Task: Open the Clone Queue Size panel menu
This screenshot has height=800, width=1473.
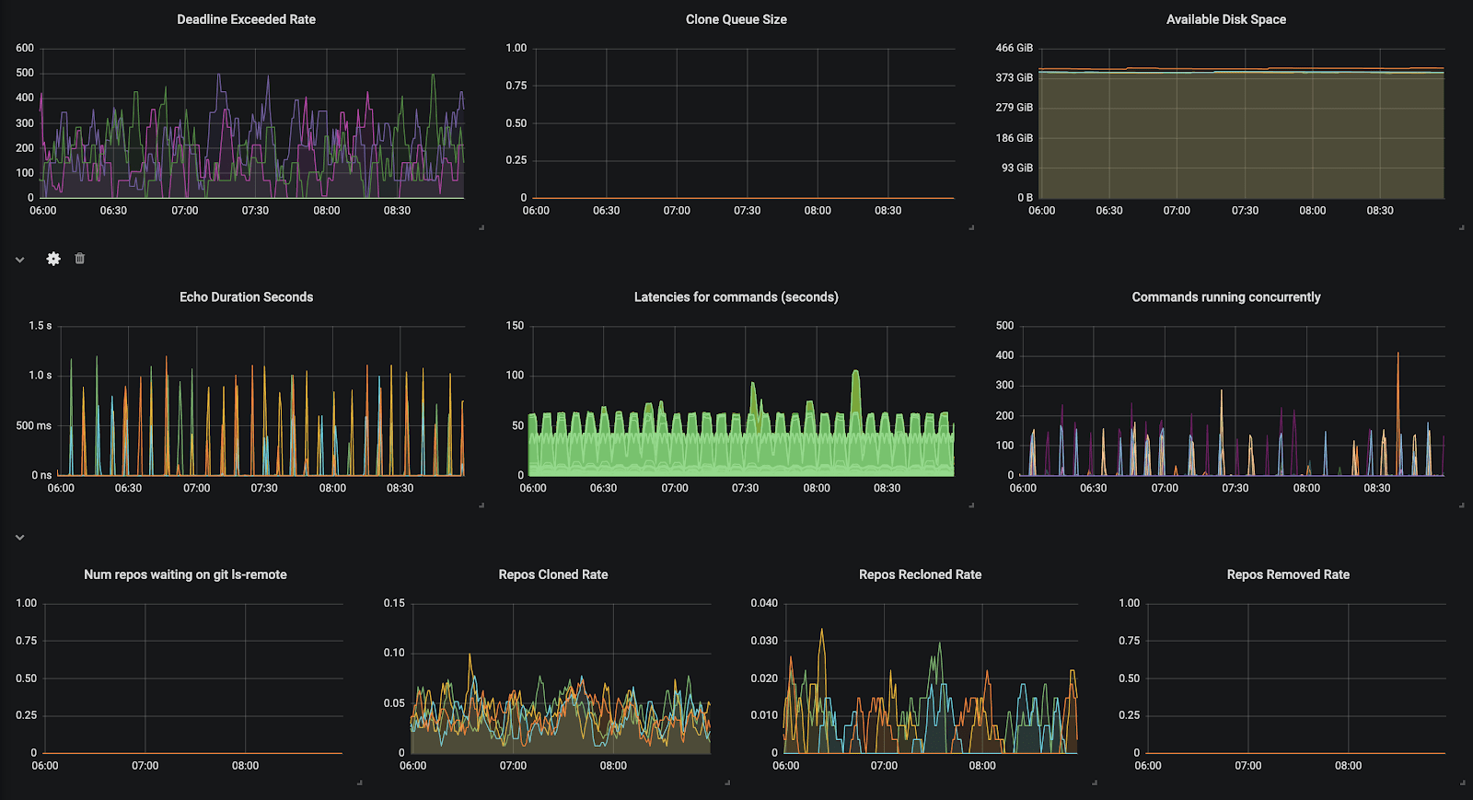Action: pos(736,19)
